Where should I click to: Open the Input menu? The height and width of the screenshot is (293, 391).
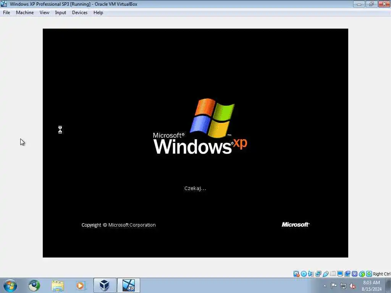pos(61,13)
